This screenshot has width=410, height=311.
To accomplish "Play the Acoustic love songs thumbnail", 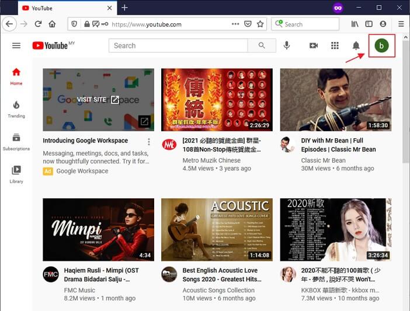I will click(217, 229).
